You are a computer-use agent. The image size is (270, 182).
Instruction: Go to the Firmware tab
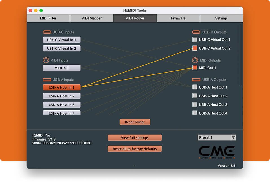(x=178, y=18)
